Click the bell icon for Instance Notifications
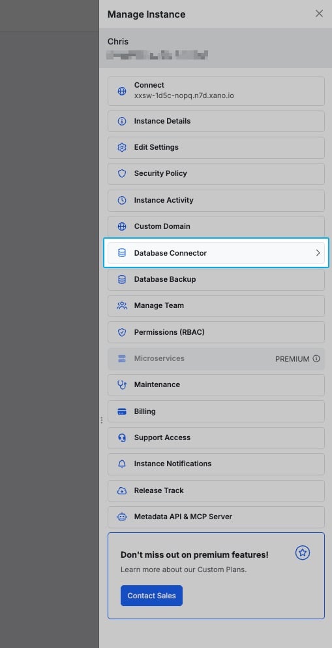Viewport: 332px width, 648px height. (x=122, y=464)
